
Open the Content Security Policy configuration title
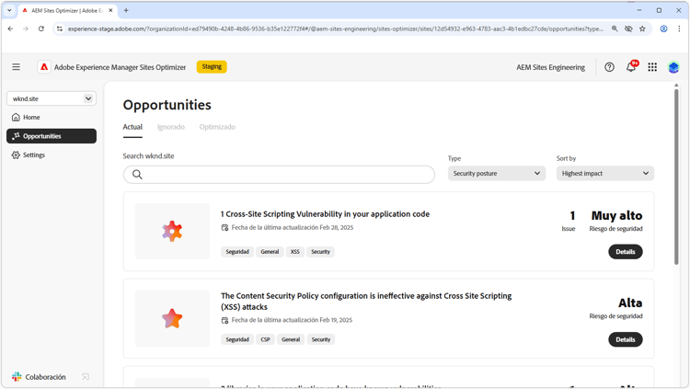click(366, 301)
